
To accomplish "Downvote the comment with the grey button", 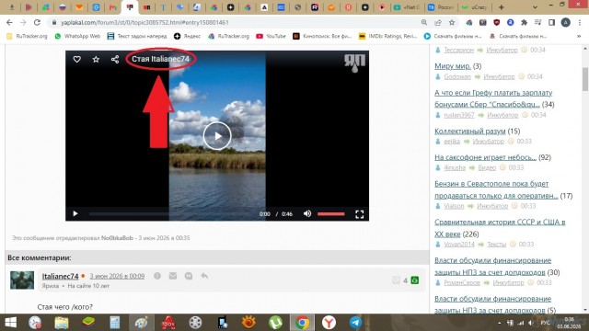I will click(396, 280).
